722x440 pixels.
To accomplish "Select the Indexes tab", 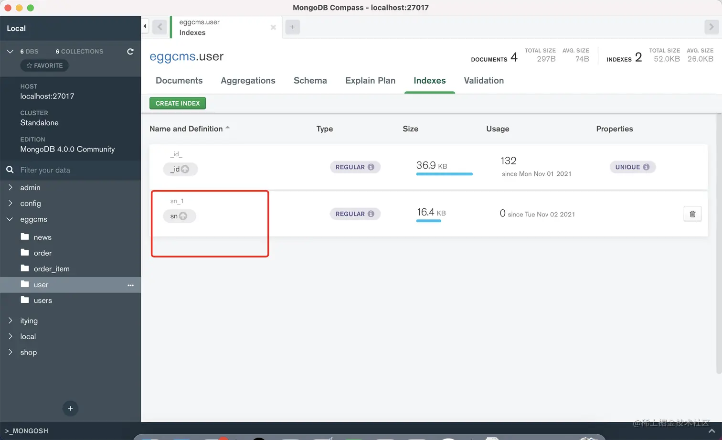I will coord(430,81).
